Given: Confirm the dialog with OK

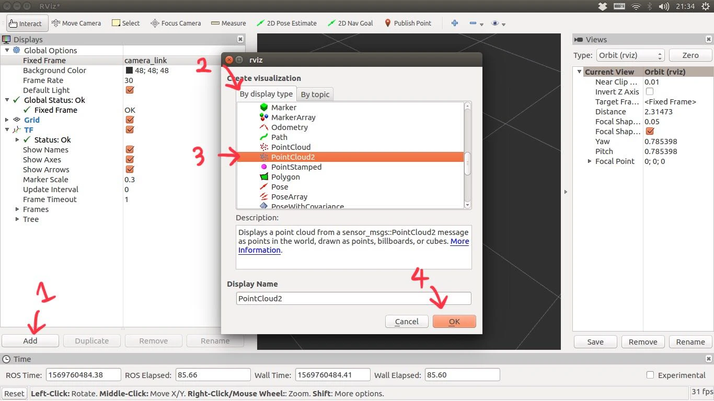Looking at the screenshot, I should (454, 322).
